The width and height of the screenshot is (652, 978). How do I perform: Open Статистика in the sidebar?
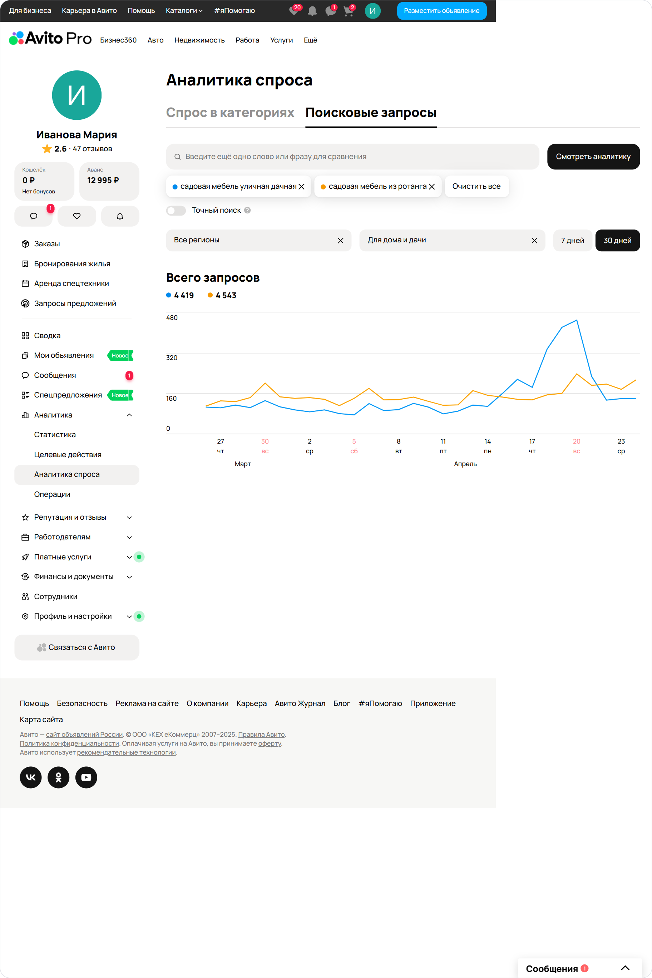[x=55, y=435]
